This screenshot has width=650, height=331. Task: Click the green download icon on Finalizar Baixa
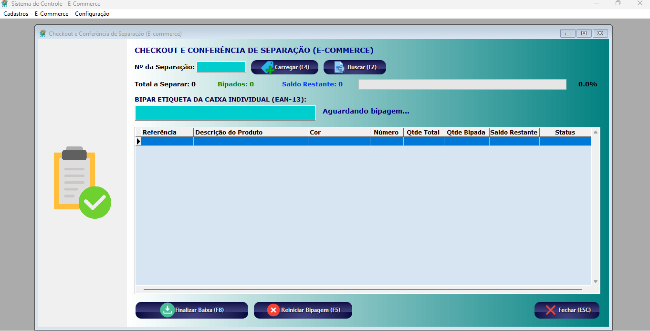(x=167, y=310)
